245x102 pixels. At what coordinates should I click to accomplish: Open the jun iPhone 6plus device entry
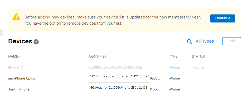[x=125, y=78]
